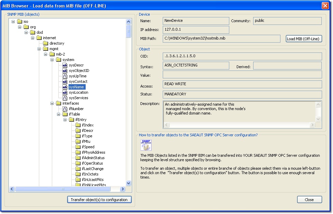Click the Access field
This screenshot has width=333, height=214.
coord(242,84)
